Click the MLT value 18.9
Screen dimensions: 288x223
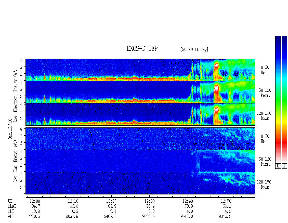36,212
